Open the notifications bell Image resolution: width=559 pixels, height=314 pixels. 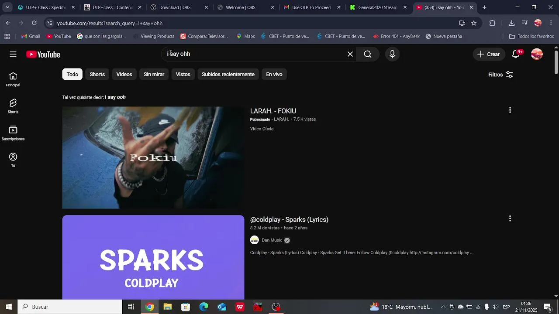tap(516, 54)
